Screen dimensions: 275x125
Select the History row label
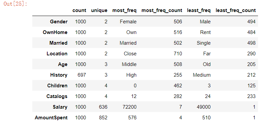(59, 75)
